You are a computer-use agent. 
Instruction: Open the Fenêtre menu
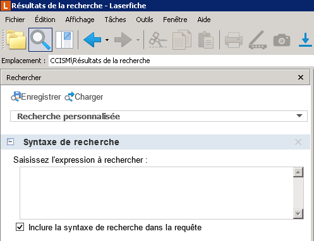175,20
